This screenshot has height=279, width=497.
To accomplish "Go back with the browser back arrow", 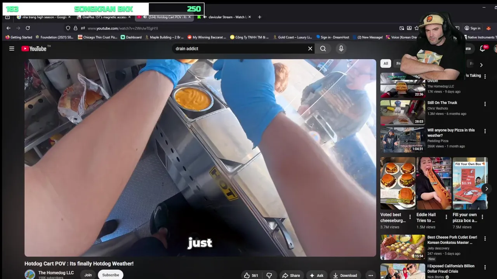I will click(9, 28).
